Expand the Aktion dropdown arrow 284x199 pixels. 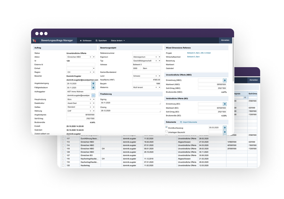click(x=94, y=57)
